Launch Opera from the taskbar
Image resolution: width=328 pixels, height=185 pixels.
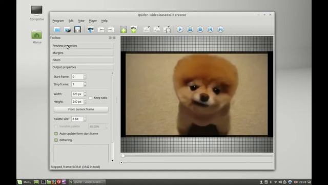point(59,182)
